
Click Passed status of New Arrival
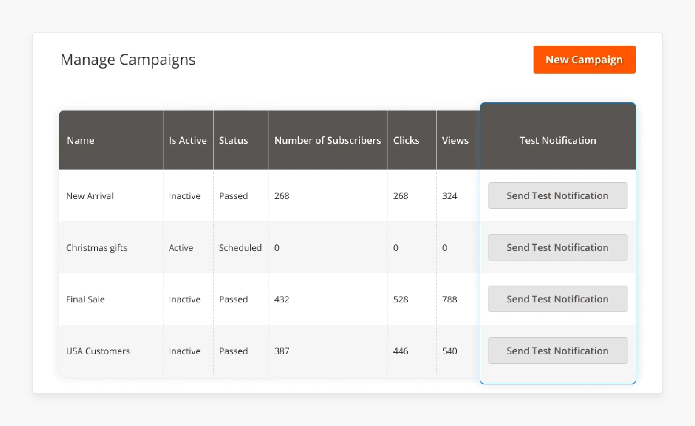click(x=233, y=196)
